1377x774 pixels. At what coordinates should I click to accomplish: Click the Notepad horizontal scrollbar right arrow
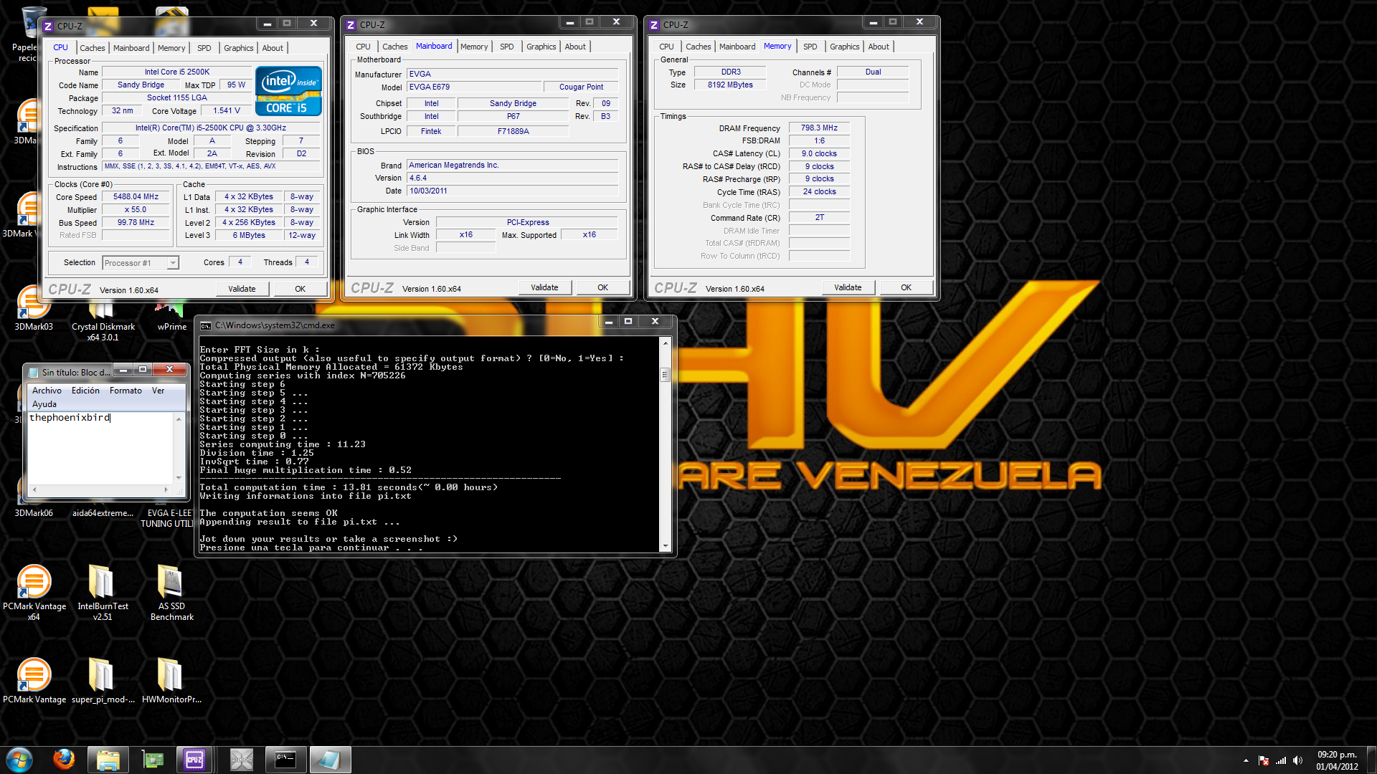click(166, 490)
